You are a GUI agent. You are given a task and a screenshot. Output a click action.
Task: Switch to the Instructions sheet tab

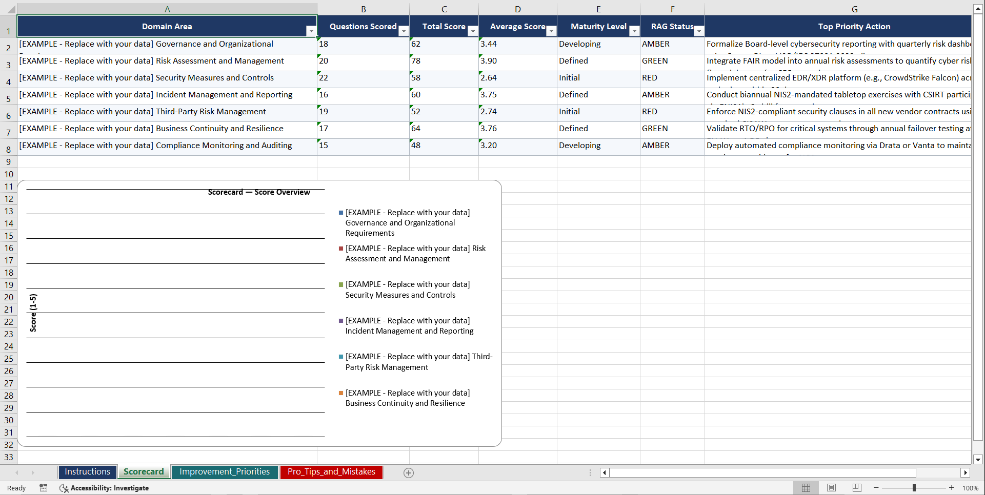pyautogui.click(x=87, y=471)
